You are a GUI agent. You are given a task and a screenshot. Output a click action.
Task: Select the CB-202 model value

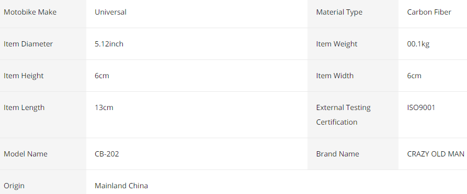coord(107,154)
